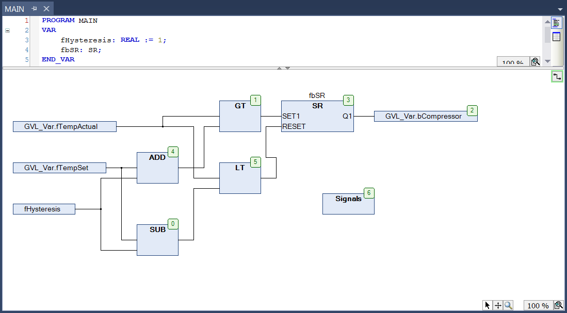The width and height of the screenshot is (567, 313).
Task: Click the GVL_Var.bCompressor output element
Action: click(423, 117)
